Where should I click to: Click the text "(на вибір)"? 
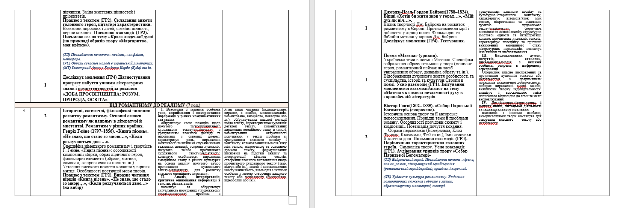73,187
